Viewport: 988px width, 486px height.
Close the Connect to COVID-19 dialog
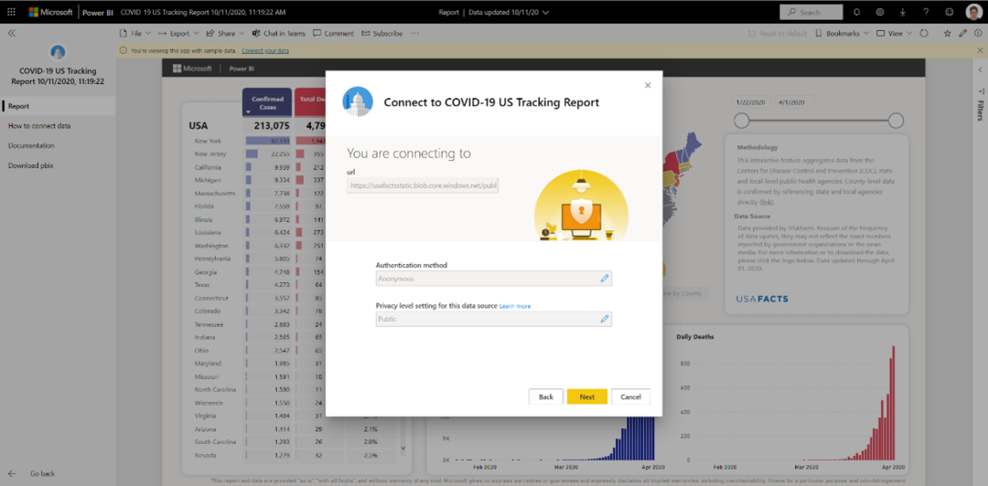(x=648, y=85)
